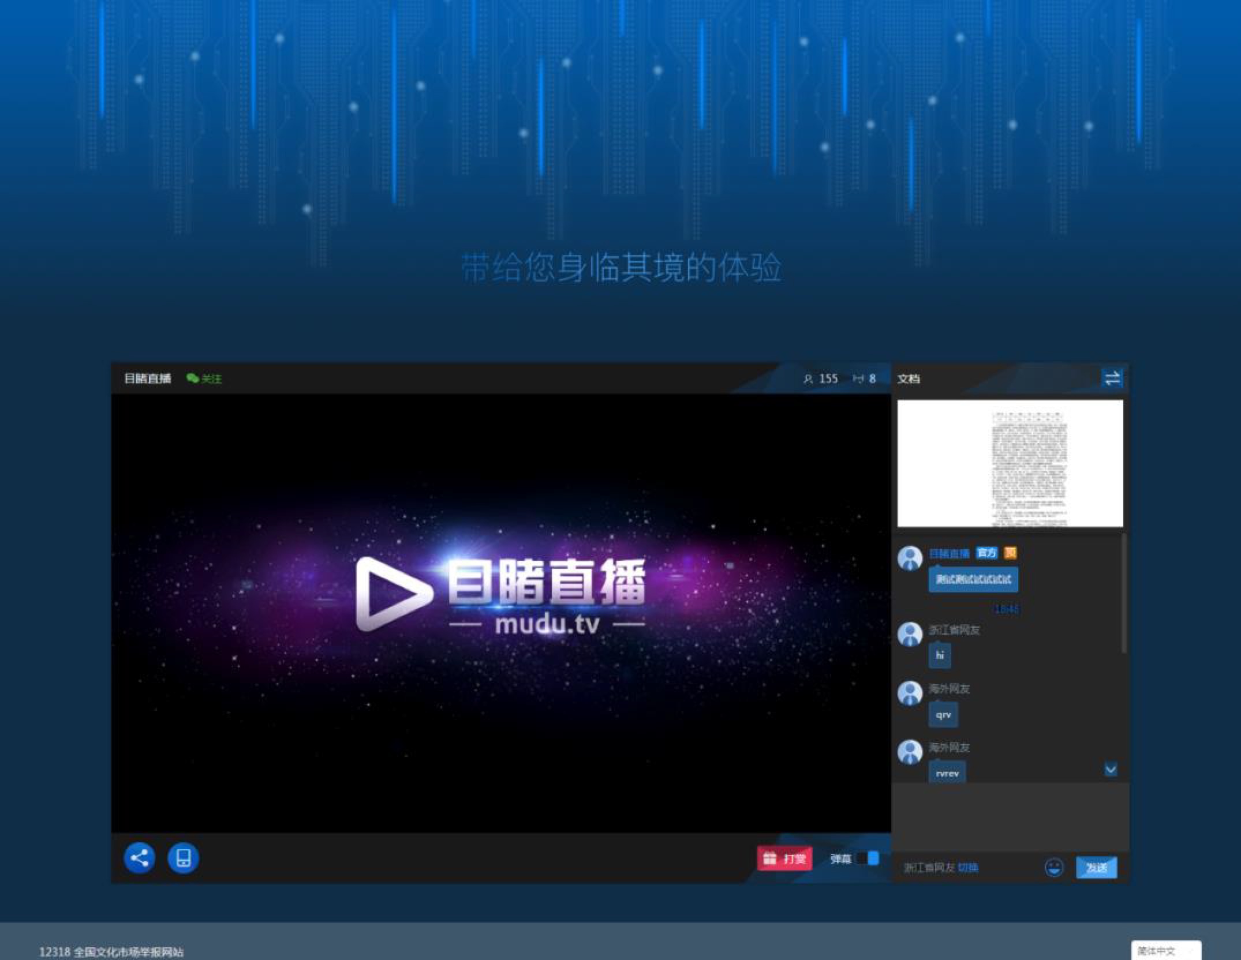Click the red 打赏 reward button

(784, 859)
